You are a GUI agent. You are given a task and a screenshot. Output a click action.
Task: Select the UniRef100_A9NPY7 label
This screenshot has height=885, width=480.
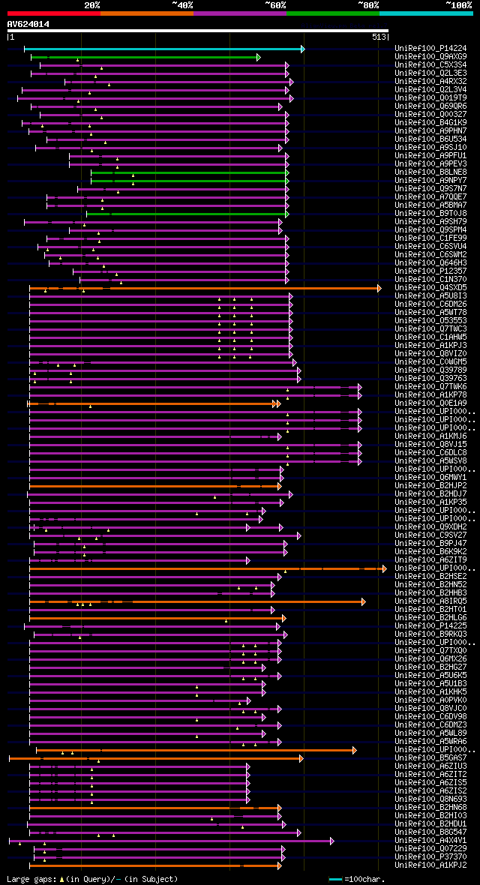point(430,181)
